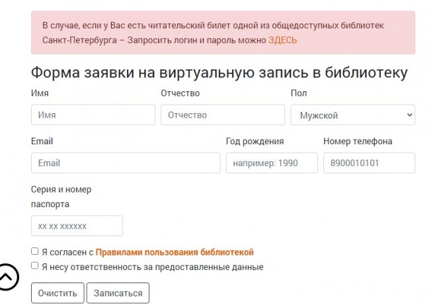Focus the Имя text input field
This screenshot has height=305, width=435.
pos(93,115)
